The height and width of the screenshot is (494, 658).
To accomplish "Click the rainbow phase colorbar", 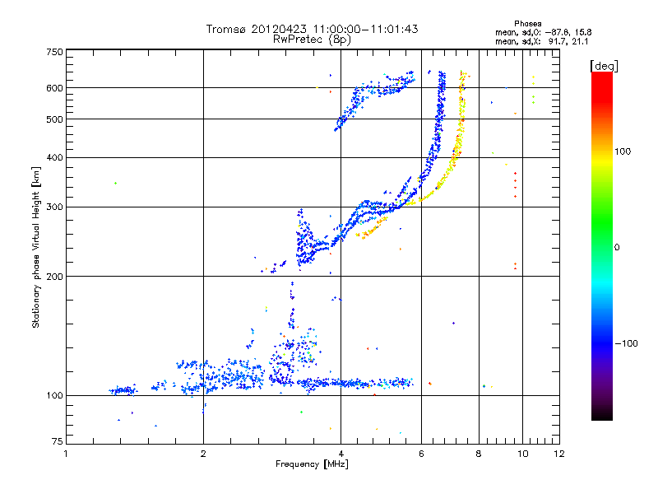I will (602, 246).
